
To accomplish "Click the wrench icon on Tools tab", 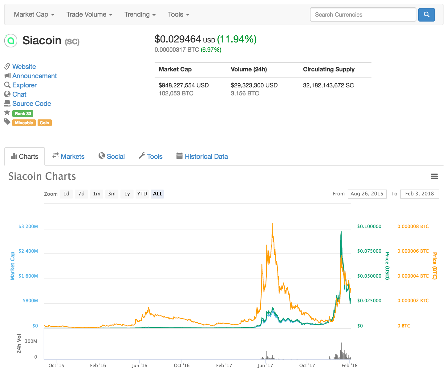I will coord(142,156).
